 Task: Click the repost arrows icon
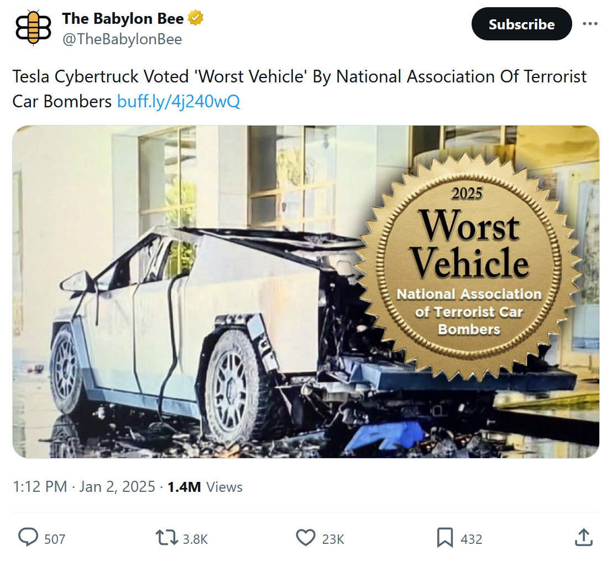coord(167,537)
